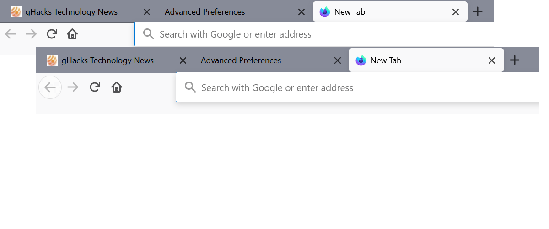This screenshot has height=229, width=549.
Task: Go home using the lower toolbar's house icon
Action: coord(117,87)
